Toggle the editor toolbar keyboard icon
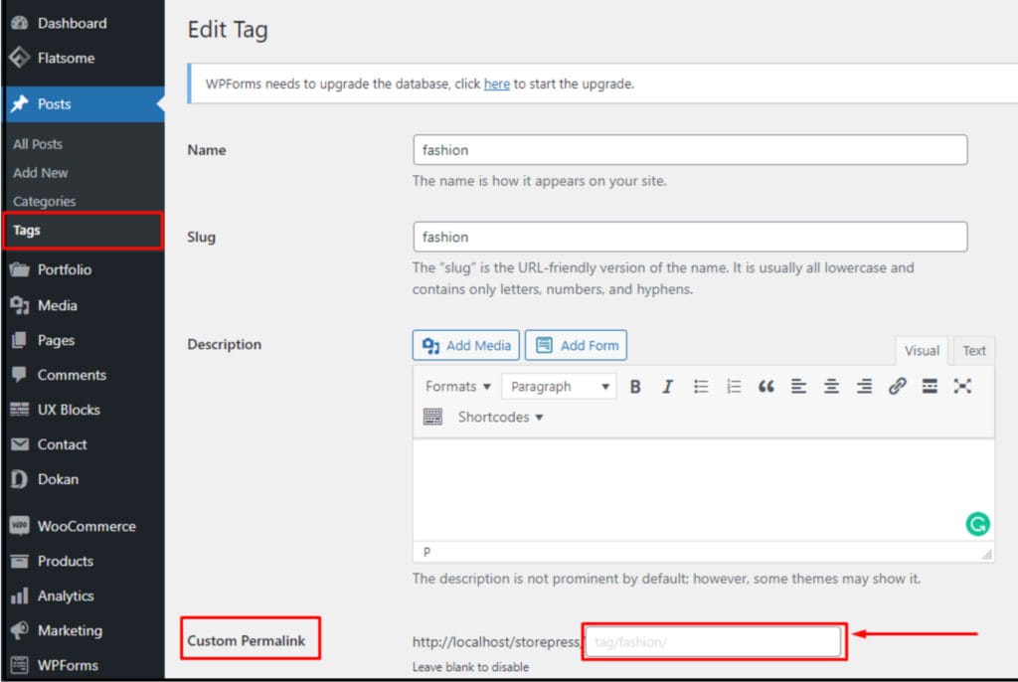The image size is (1018, 682). coord(431,417)
